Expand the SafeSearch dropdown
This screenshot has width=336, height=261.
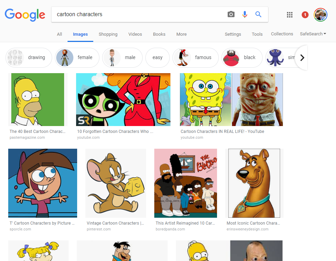tap(313, 34)
